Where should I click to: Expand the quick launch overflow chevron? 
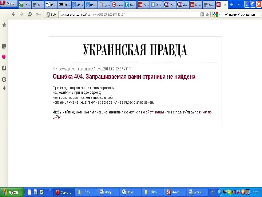[50, 190]
